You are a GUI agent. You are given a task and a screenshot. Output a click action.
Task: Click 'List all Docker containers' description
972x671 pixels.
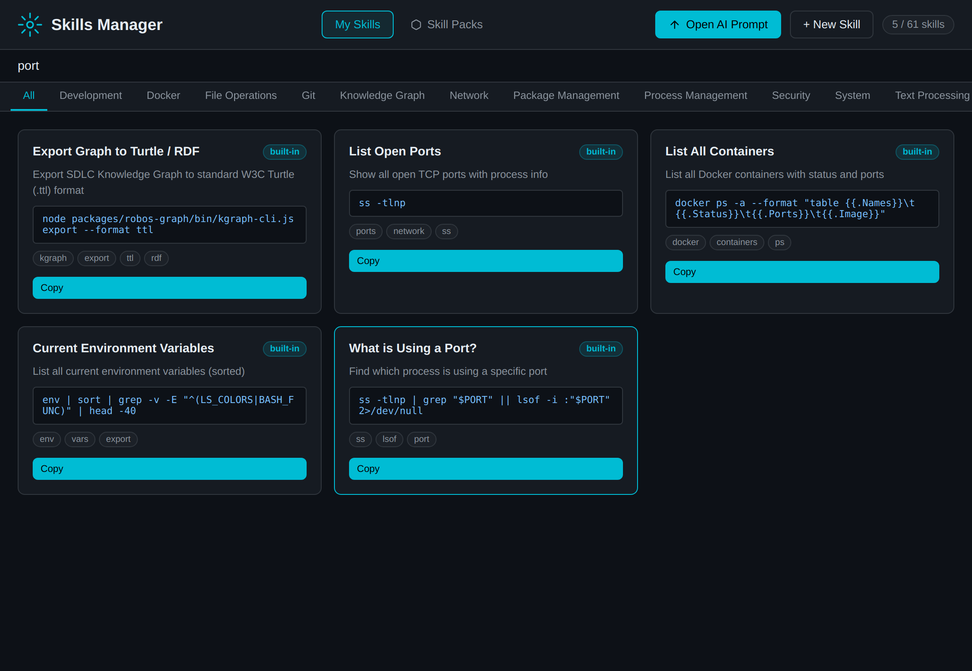[x=775, y=175]
